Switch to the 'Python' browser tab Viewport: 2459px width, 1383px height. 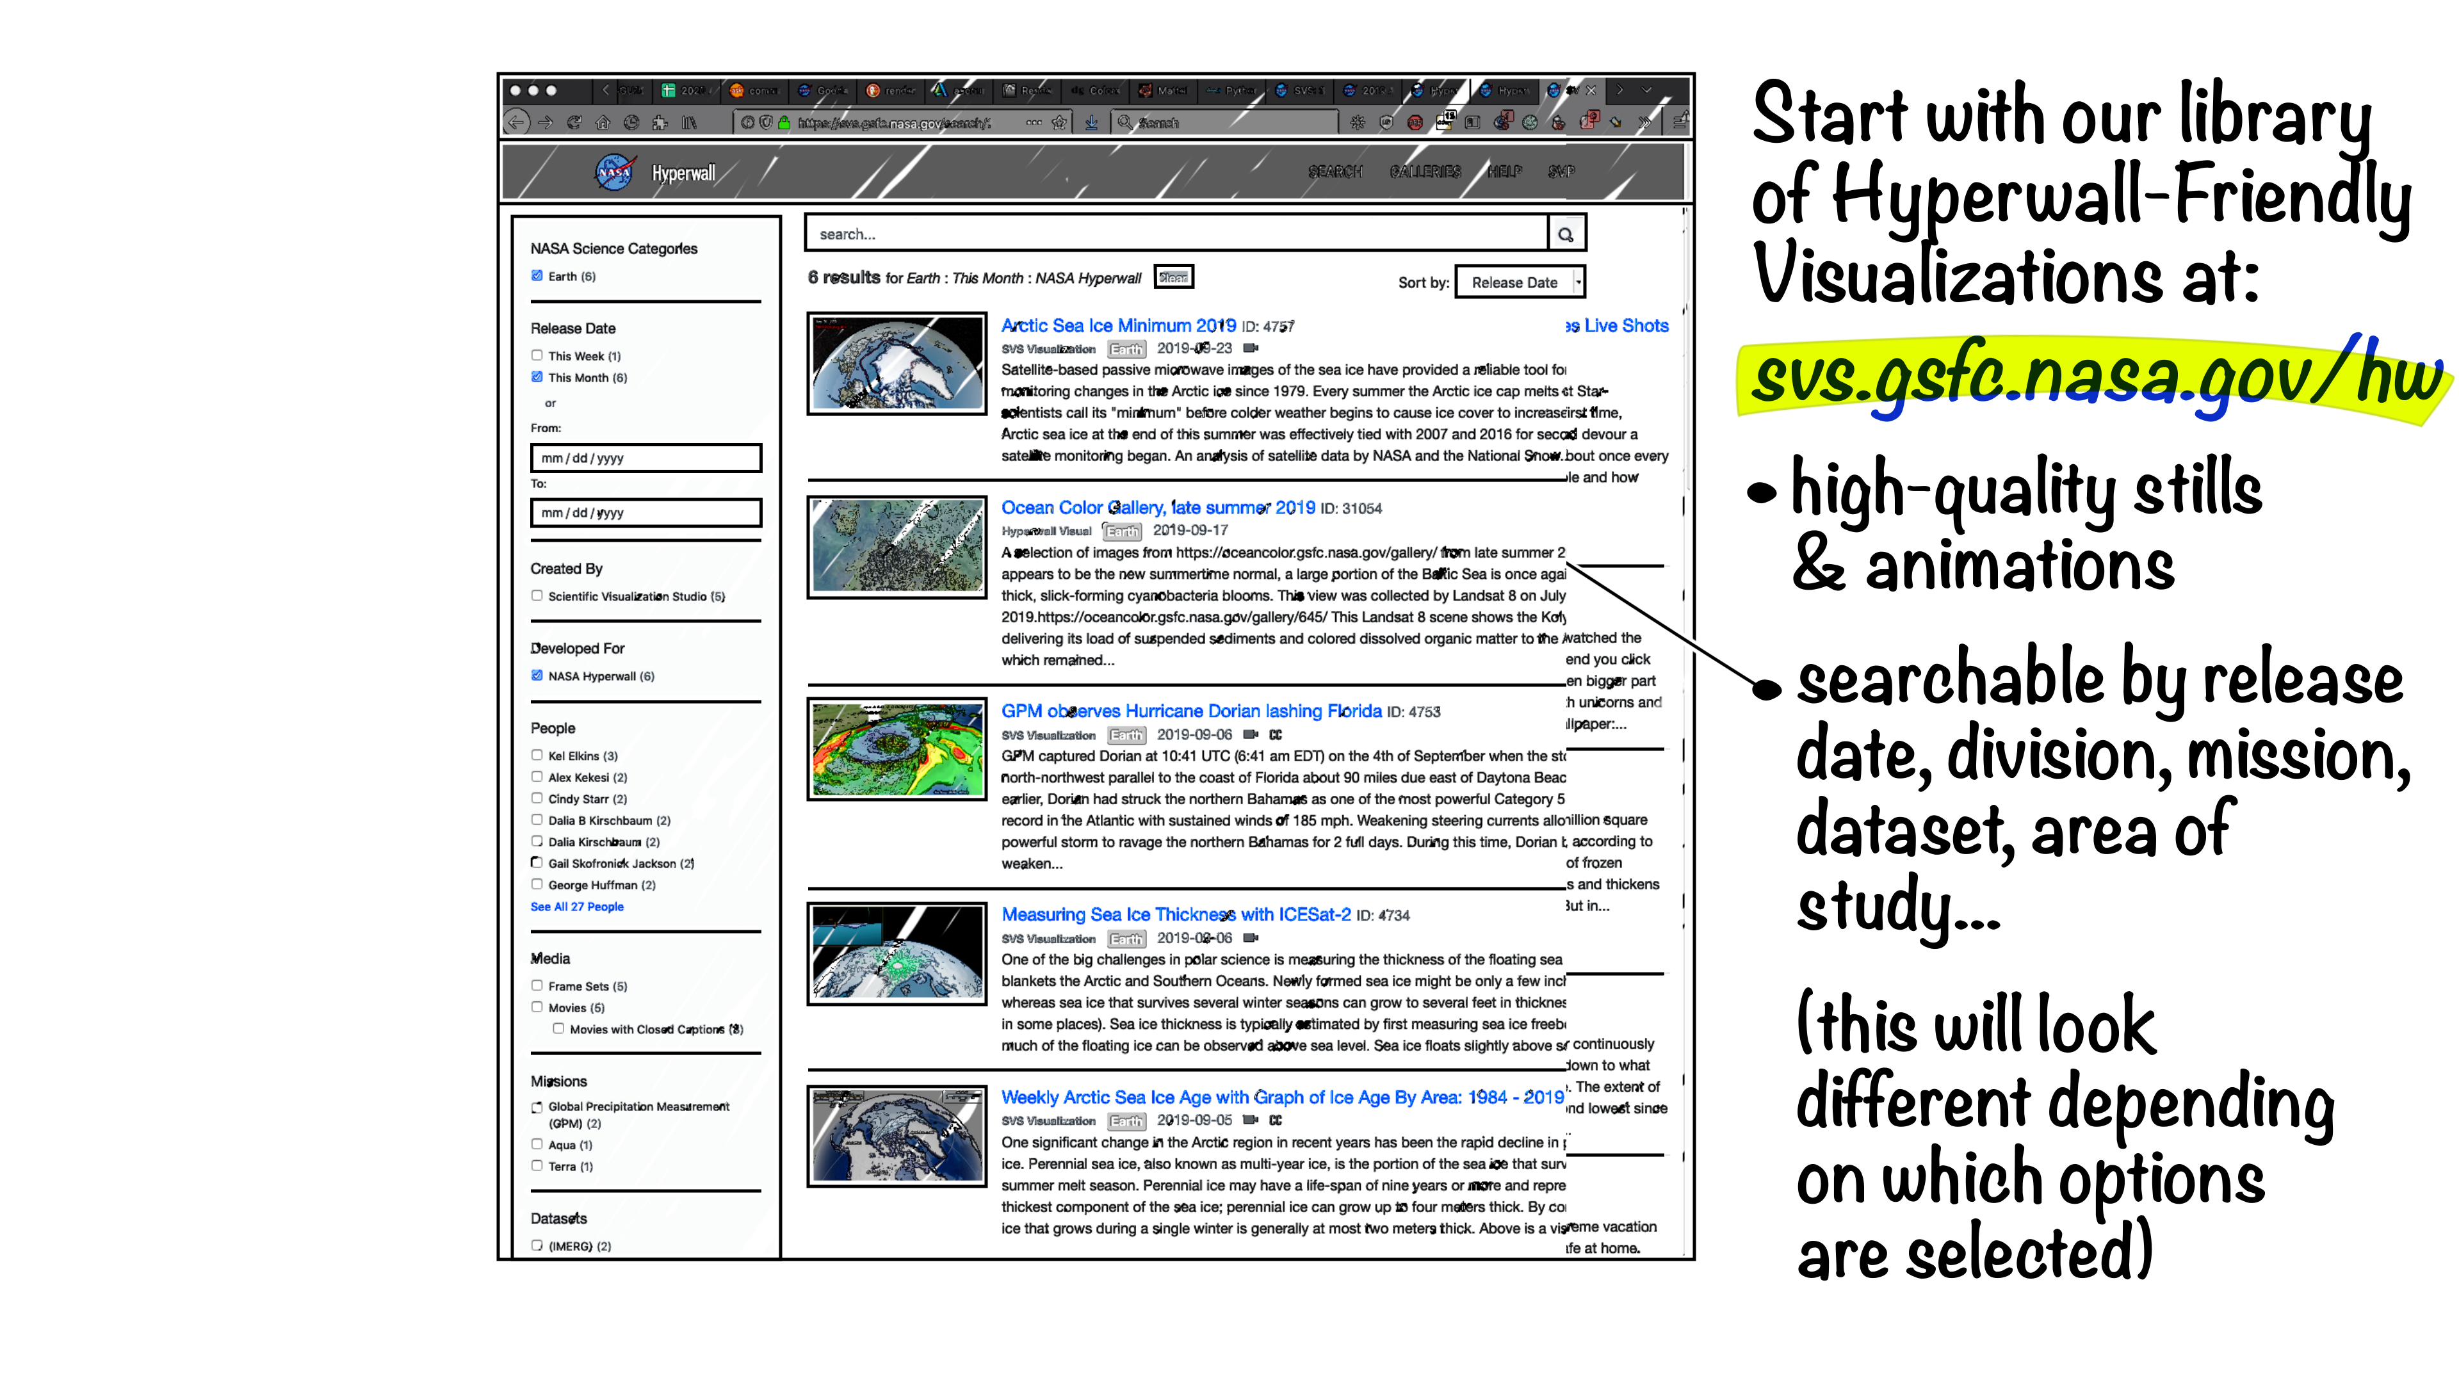click(x=1231, y=91)
